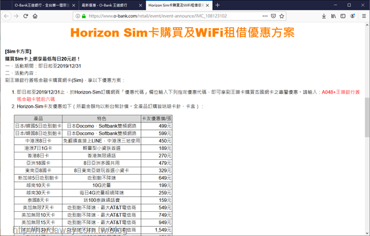
Task: Close the Horizon Sim tab
Action: pos(208,5)
